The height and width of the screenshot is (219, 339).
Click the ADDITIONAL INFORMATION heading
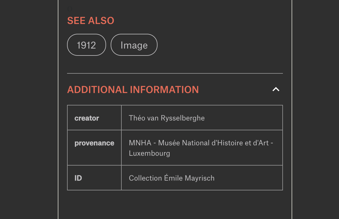133,90
